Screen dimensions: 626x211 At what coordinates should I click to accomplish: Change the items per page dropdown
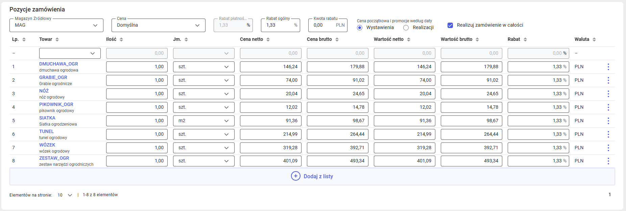point(65,195)
